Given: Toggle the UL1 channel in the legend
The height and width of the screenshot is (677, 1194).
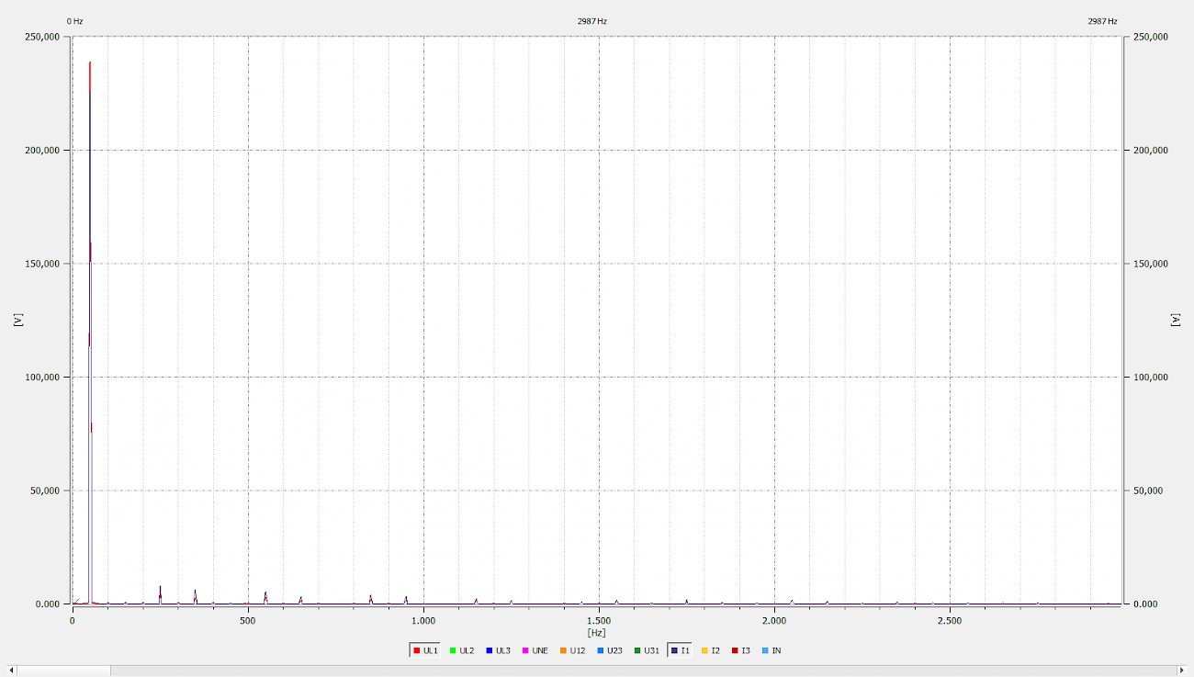Looking at the screenshot, I should [x=424, y=650].
